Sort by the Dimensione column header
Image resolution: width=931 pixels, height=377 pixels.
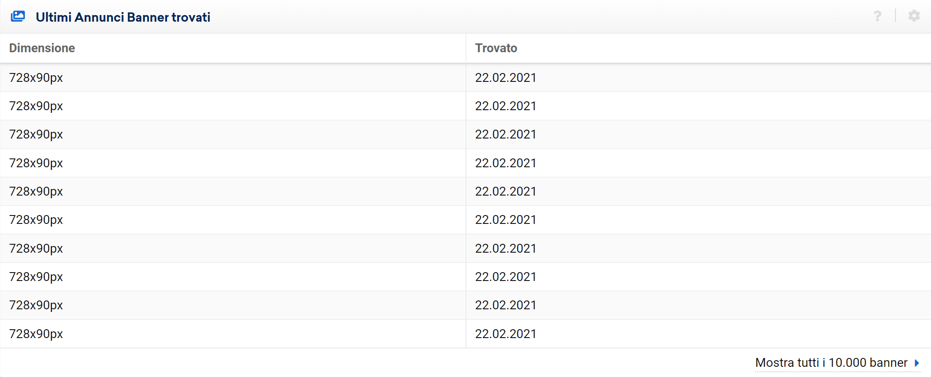(x=42, y=48)
